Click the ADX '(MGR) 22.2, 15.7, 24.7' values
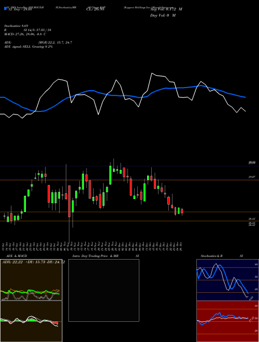Image resolution: width=259 pixels, height=342 pixels. coord(55,42)
